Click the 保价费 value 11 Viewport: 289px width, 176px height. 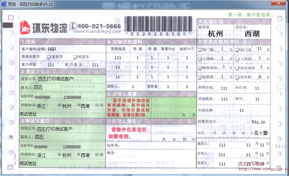click(x=257, y=88)
